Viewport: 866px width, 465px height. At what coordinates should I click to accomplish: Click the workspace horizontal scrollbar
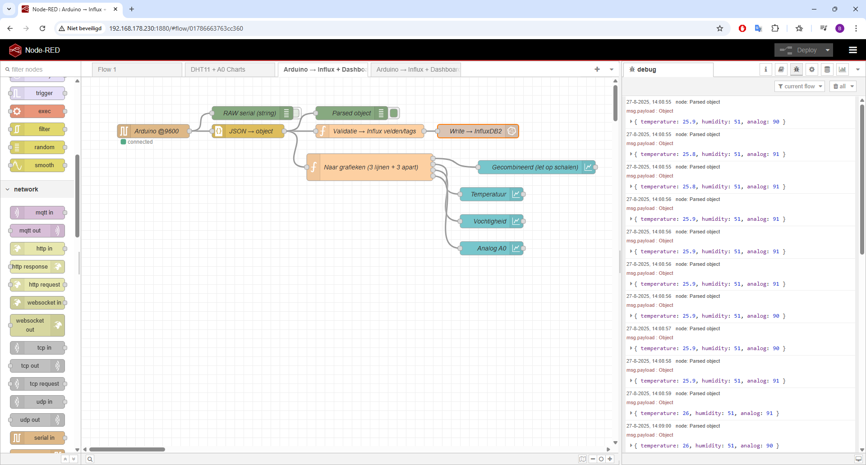(x=127, y=449)
